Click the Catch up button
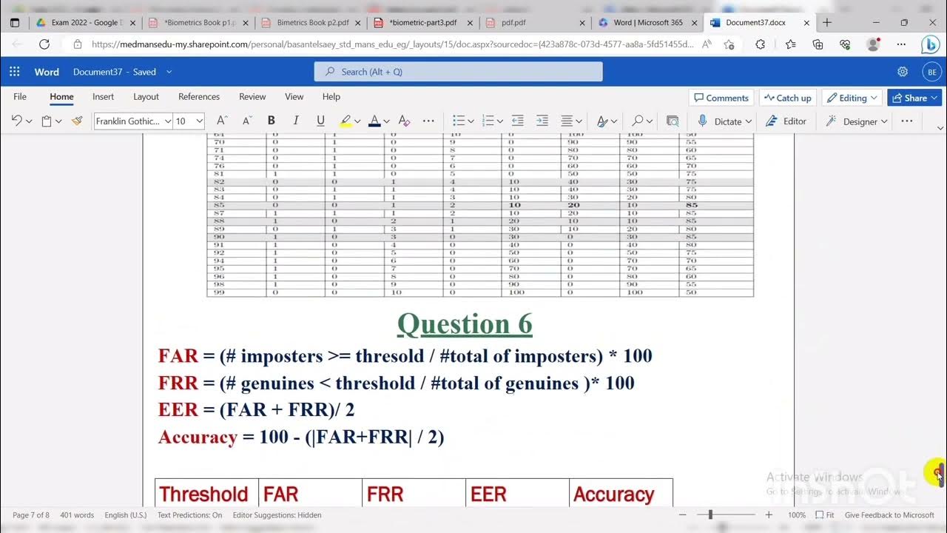This screenshot has height=533, width=947. pos(788,98)
